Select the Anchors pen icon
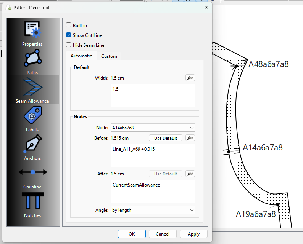 coord(32,144)
